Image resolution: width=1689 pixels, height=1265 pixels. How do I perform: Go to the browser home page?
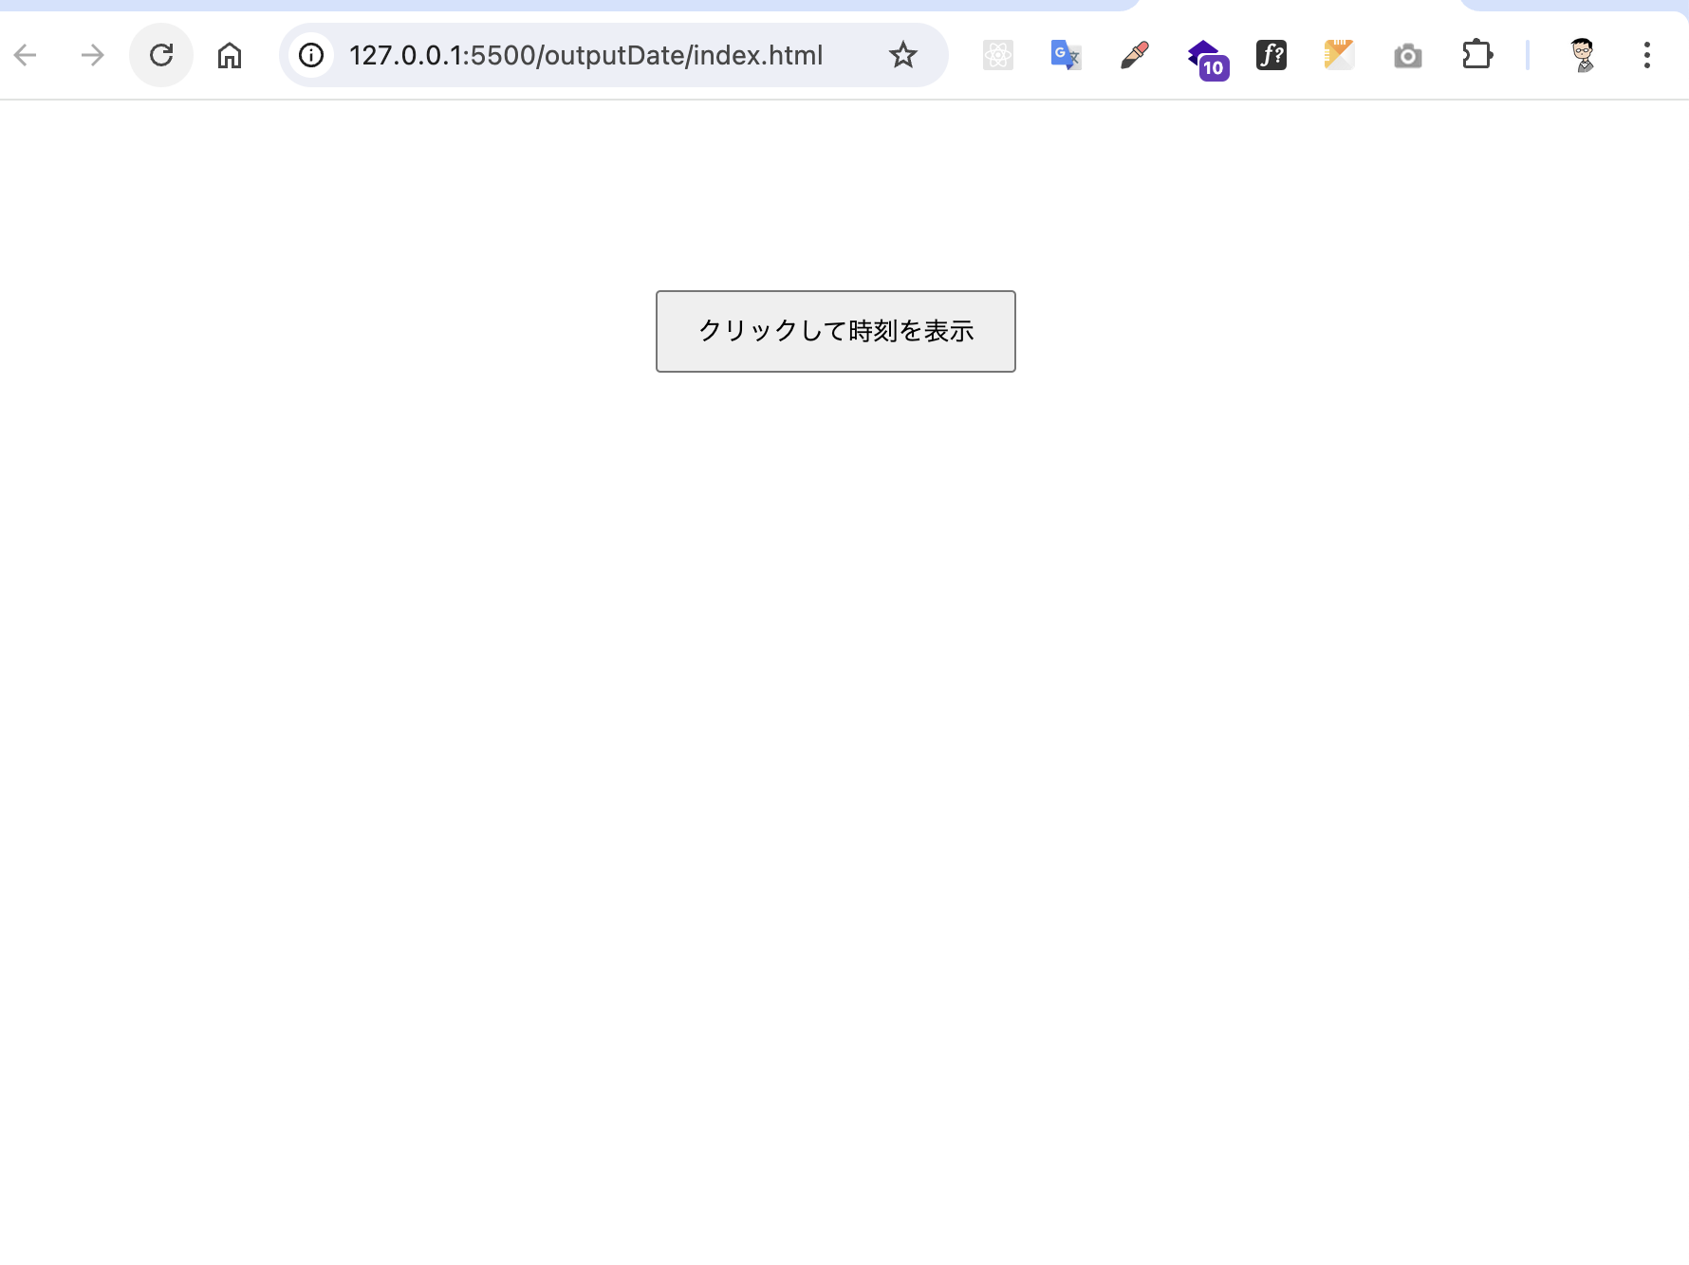point(228,54)
